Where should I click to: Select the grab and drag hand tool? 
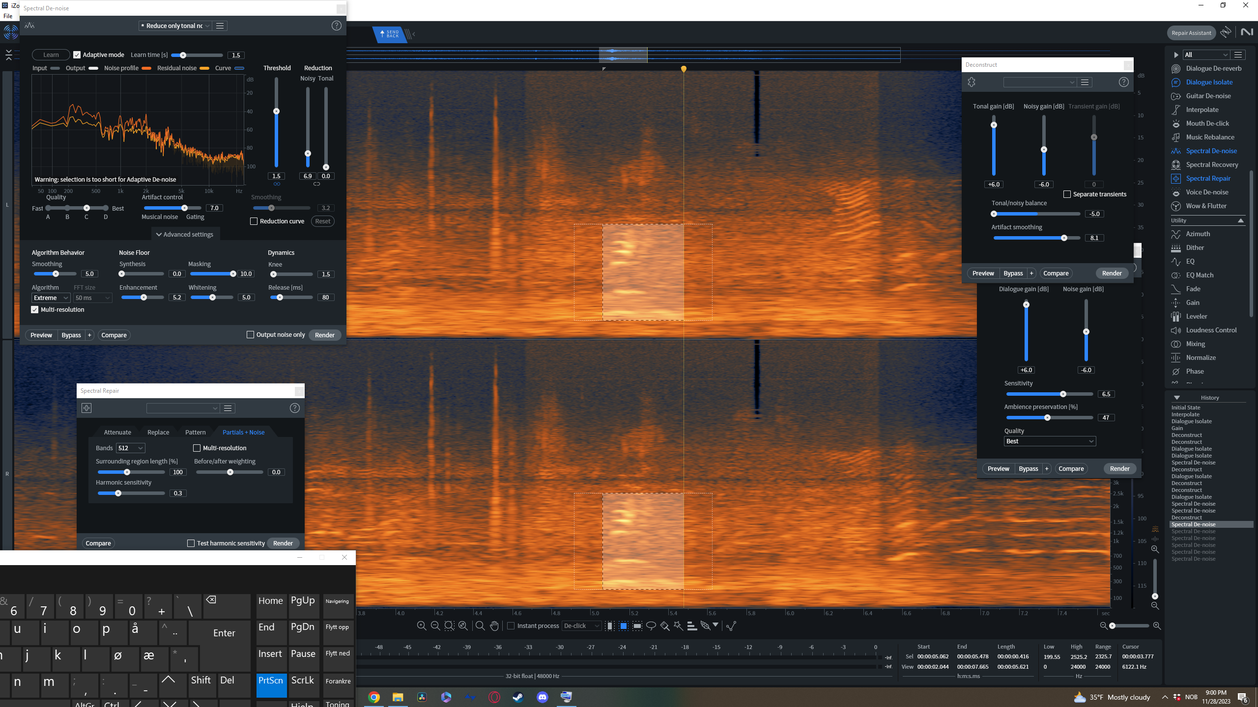coord(494,625)
